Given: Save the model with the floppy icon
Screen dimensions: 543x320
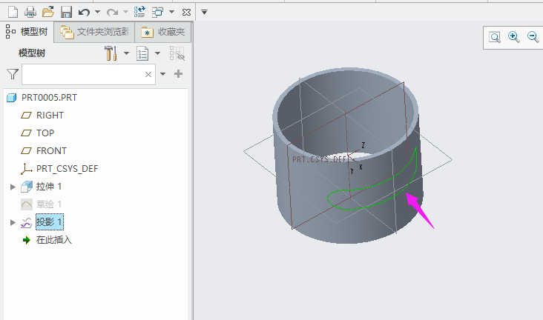Looking at the screenshot, I should click(x=66, y=12).
